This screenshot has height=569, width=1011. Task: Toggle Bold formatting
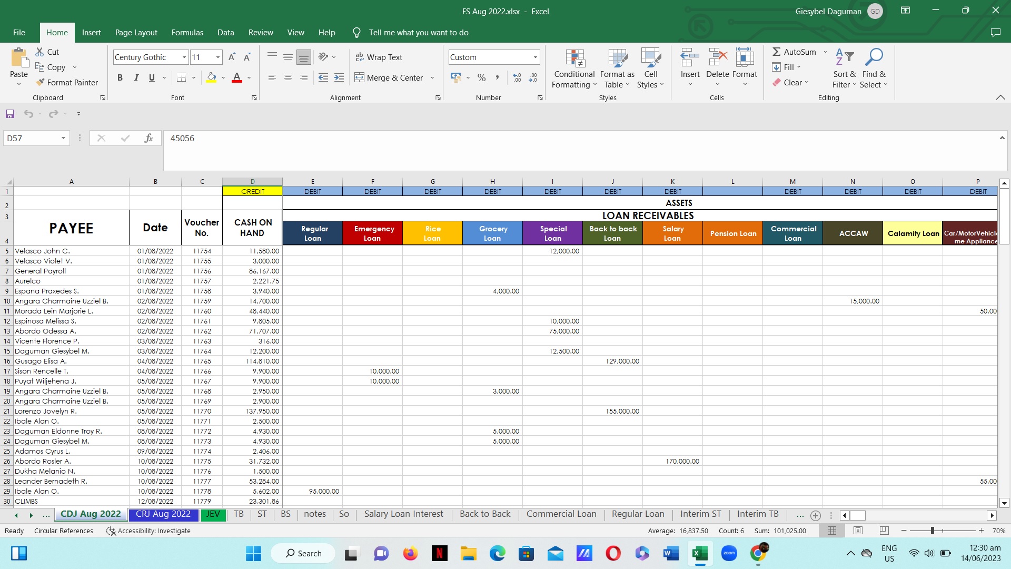[x=120, y=78]
